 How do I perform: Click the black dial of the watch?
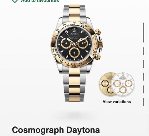click(74, 44)
